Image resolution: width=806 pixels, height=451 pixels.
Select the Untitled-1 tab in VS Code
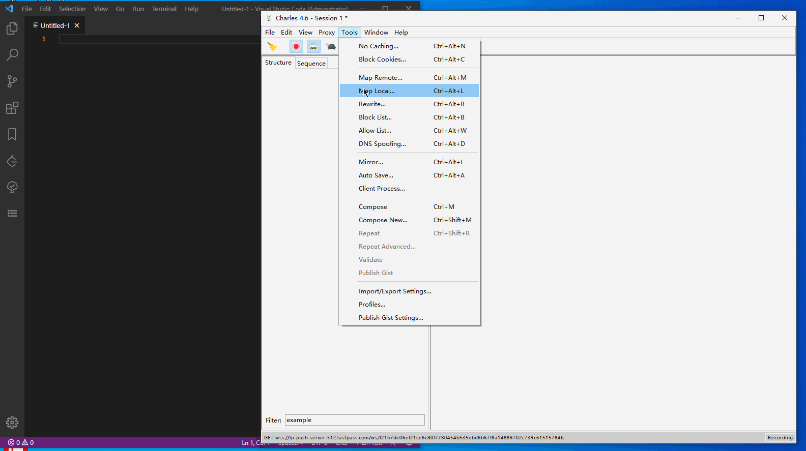(x=55, y=25)
